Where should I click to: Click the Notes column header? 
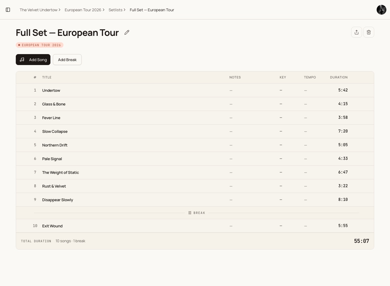pyautogui.click(x=235, y=77)
